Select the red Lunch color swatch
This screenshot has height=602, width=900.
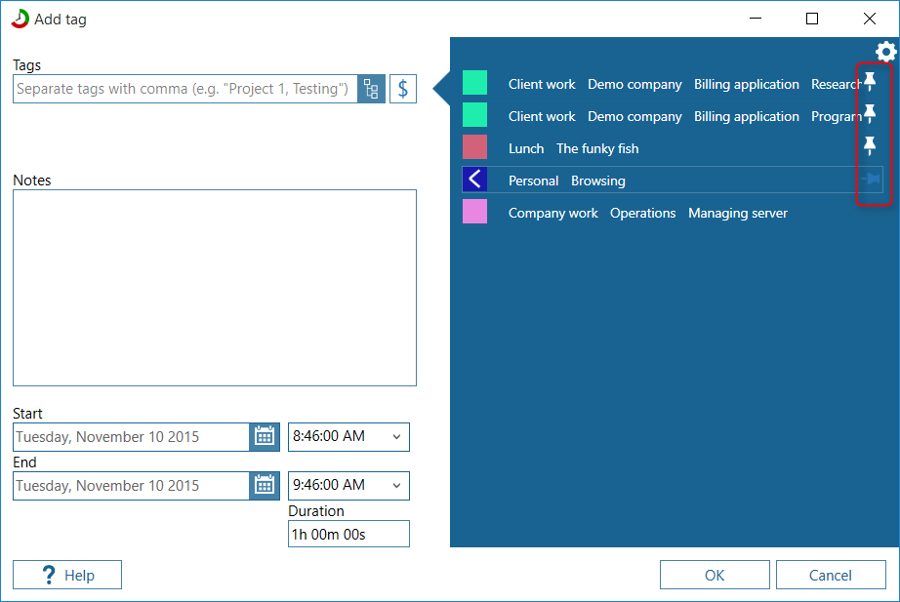tap(474, 147)
